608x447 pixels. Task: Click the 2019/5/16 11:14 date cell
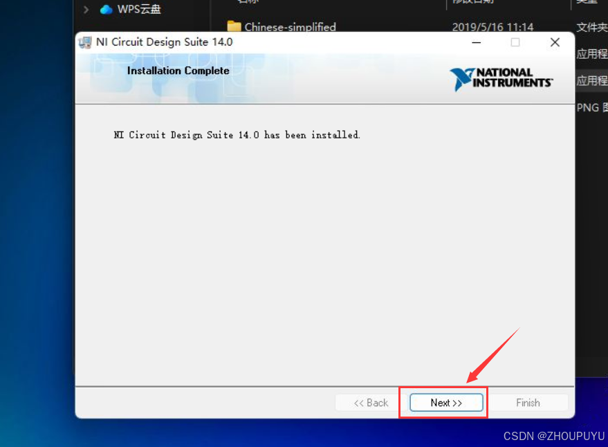[492, 27]
